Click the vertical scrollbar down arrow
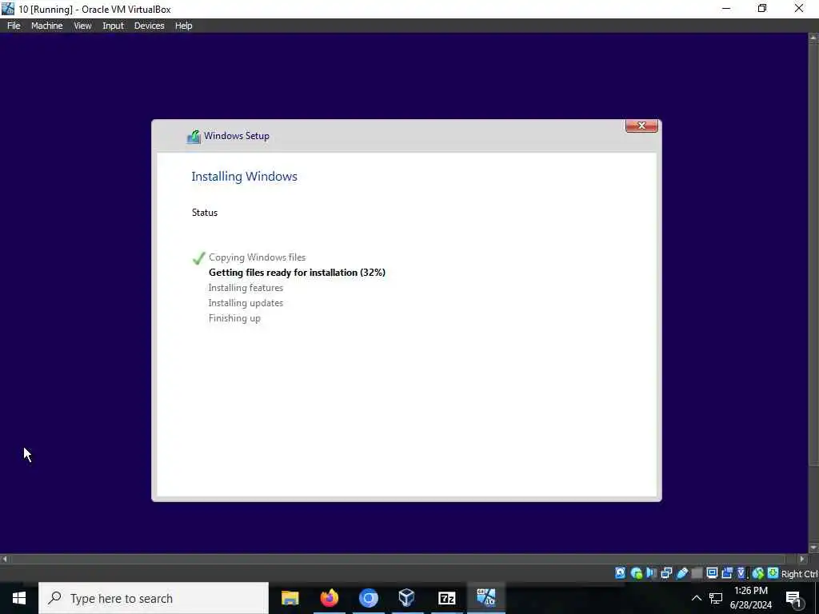The height and width of the screenshot is (614, 819). pos(813,548)
